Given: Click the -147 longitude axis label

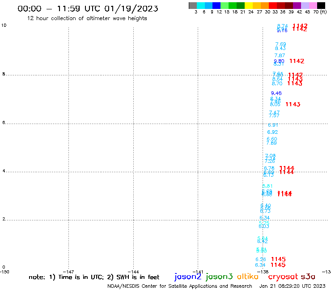Looking at the screenshot, I should point(68,272).
